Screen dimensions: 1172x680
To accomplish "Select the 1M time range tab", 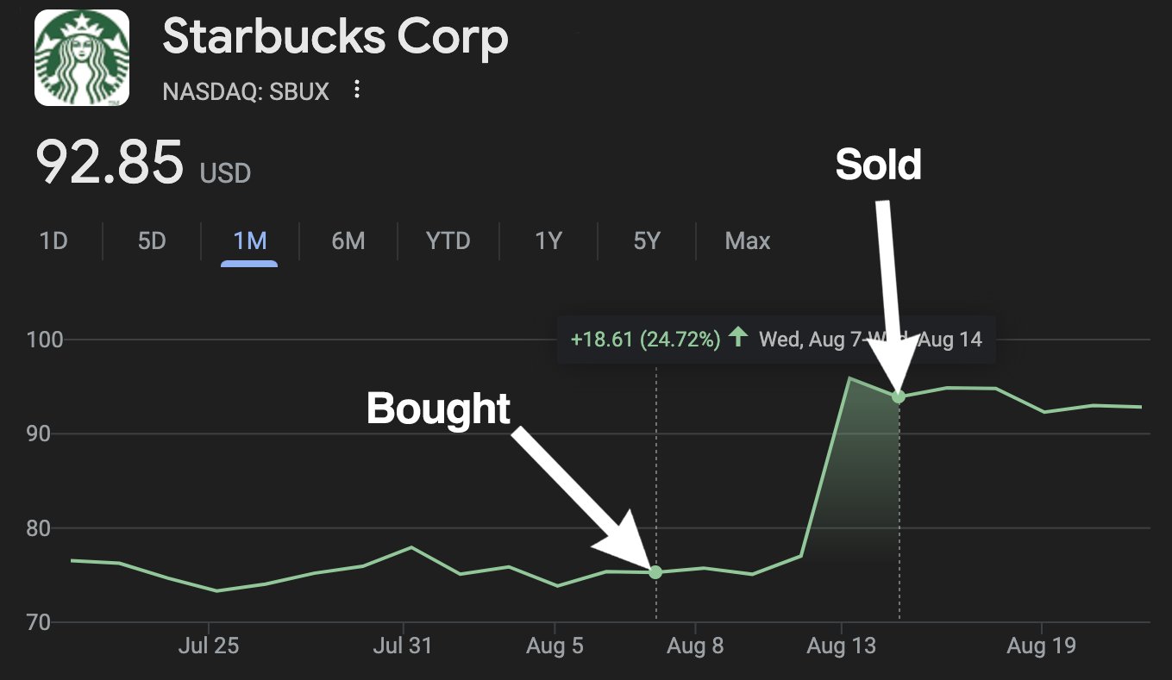I will pyautogui.click(x=249, y=241).
